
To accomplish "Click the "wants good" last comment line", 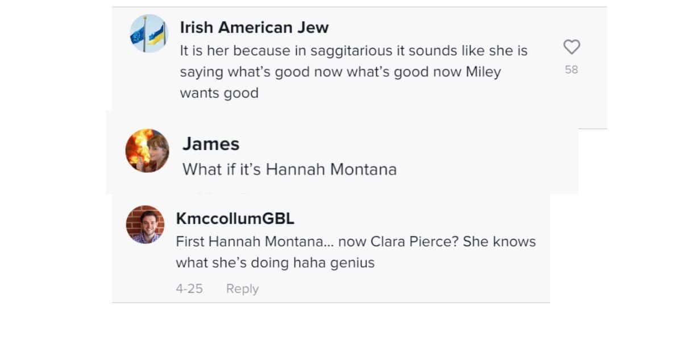I will pos(219,93).
